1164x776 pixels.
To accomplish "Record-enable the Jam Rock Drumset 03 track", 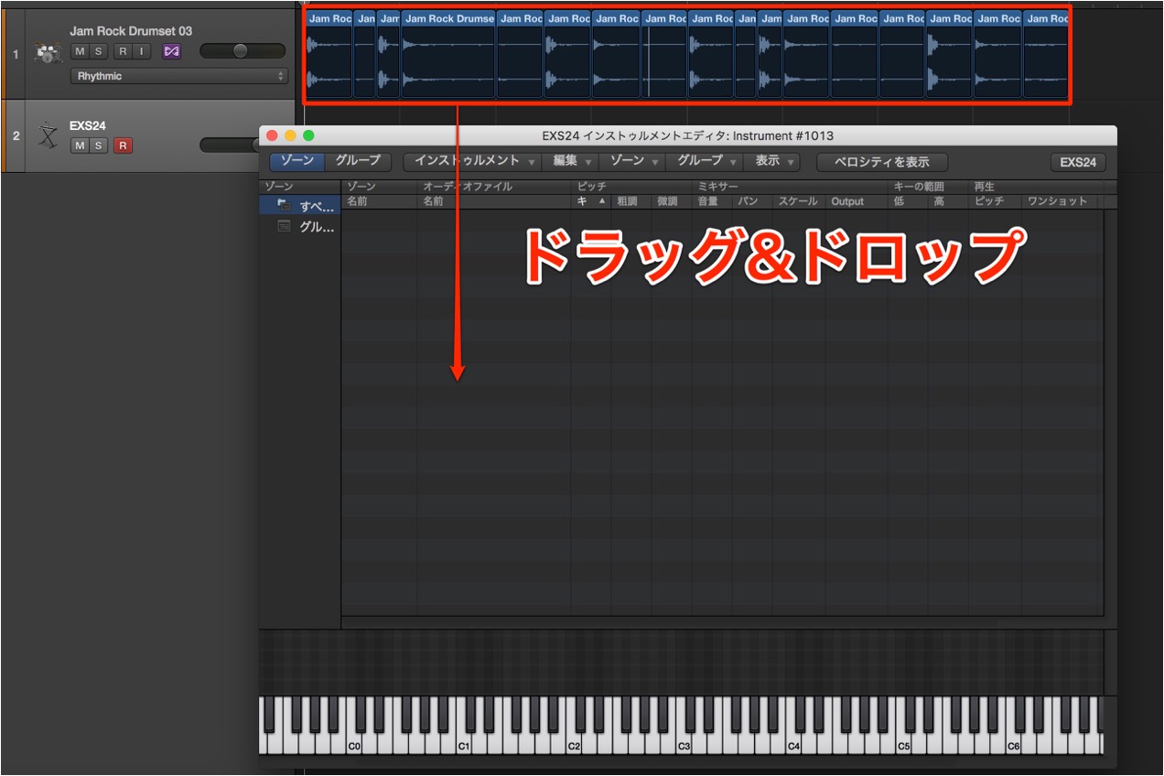I will (x=123, y=51).
